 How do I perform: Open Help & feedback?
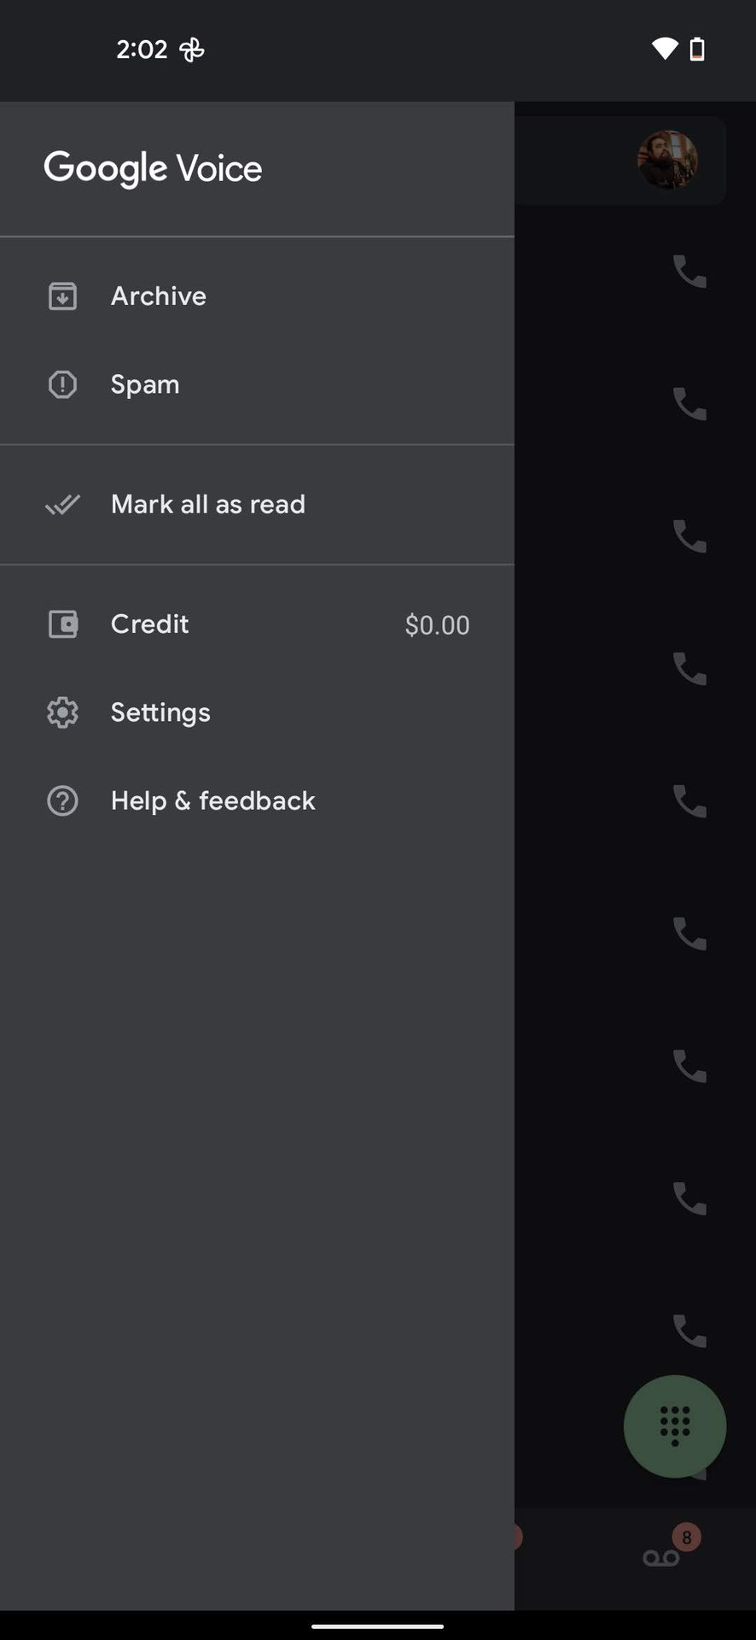point(213,801)
